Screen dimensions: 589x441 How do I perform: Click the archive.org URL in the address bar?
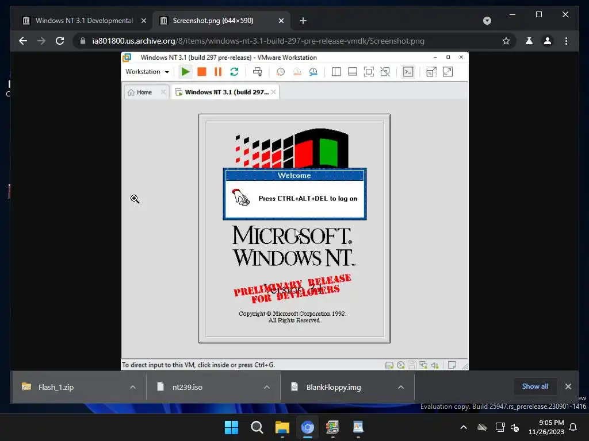258,41
